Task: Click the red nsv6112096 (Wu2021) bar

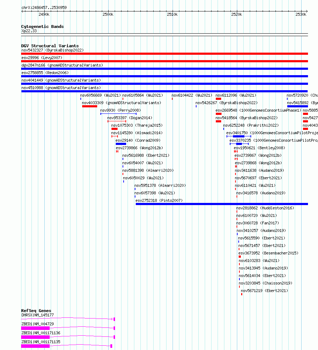Action: (218, 99)
